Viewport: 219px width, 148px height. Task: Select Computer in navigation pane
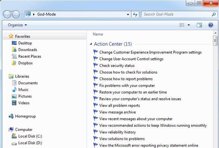[x=24, y=130]
